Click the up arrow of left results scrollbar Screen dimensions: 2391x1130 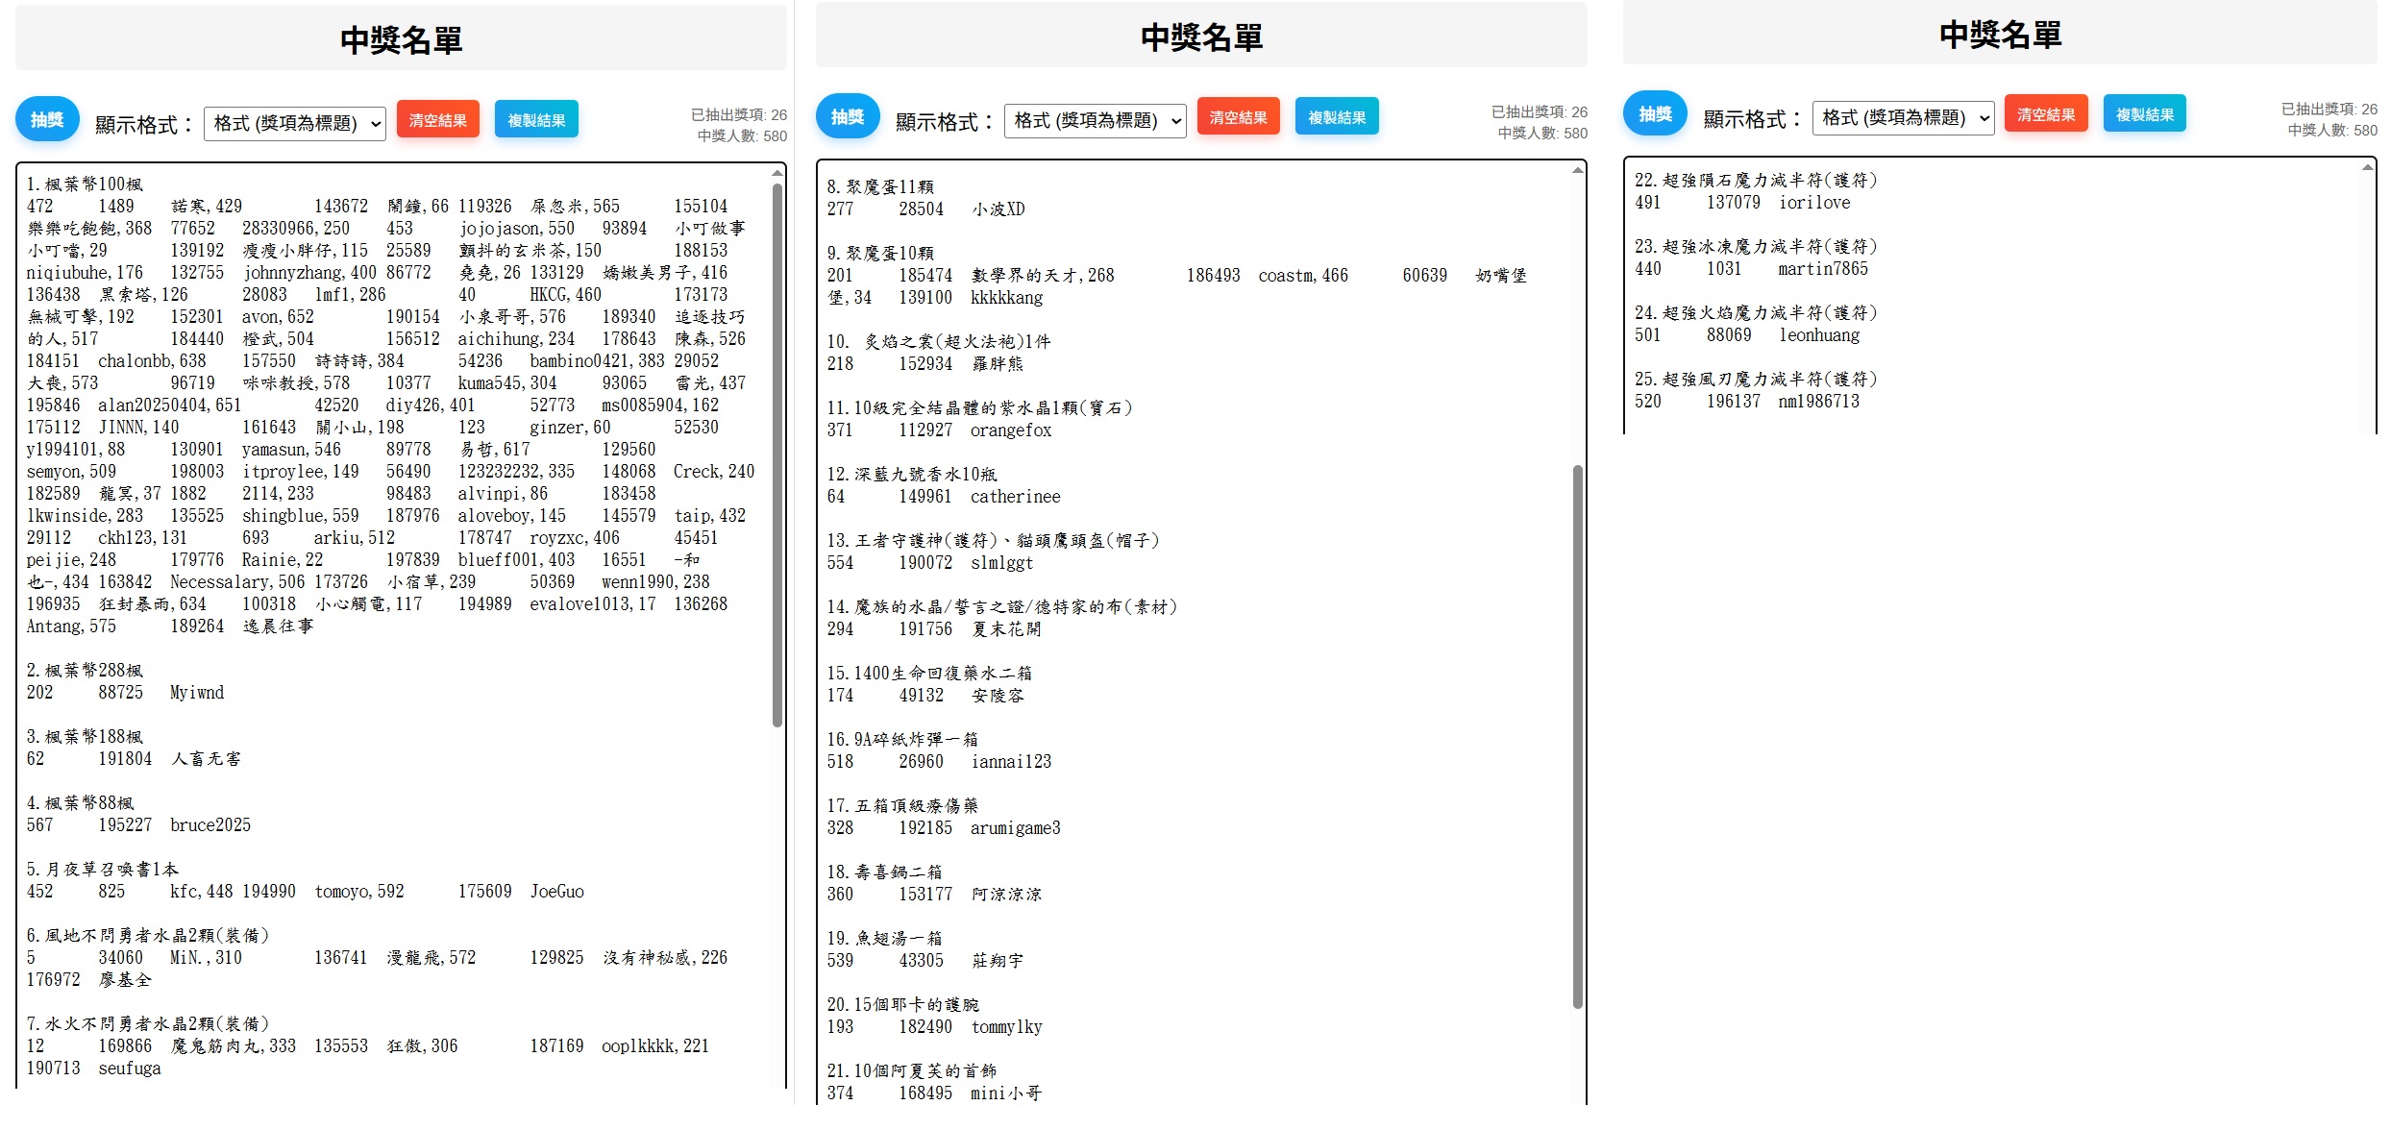[777, 173]
